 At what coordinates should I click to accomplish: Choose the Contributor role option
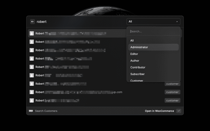(x=138, y=67)
